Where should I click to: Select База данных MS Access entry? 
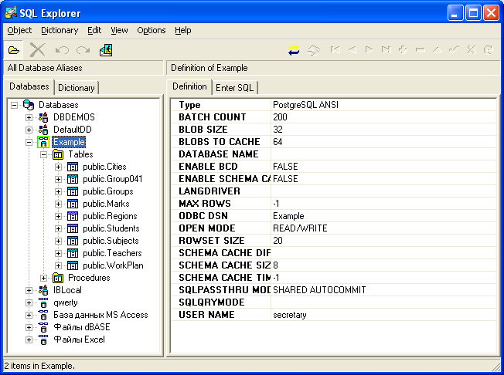coord(100,315)
